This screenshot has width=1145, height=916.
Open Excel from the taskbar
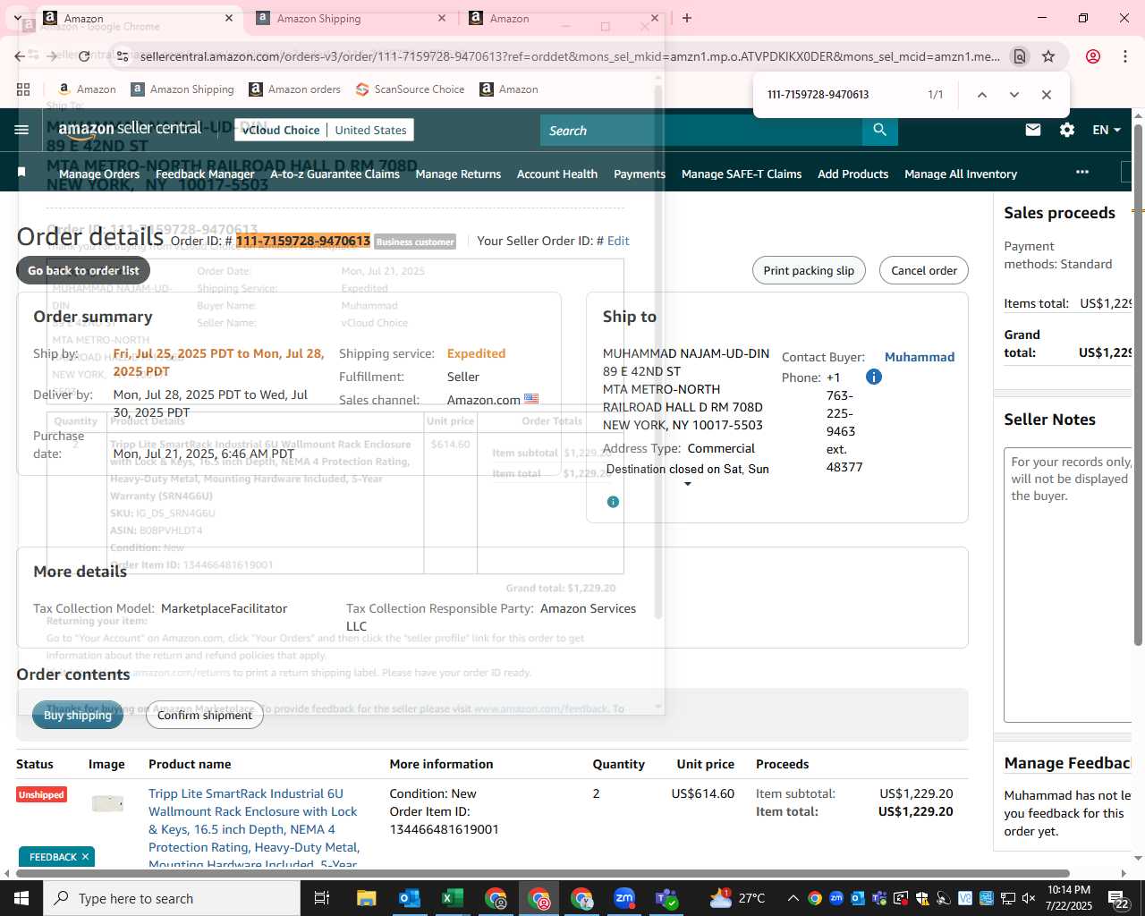point(453,898)
